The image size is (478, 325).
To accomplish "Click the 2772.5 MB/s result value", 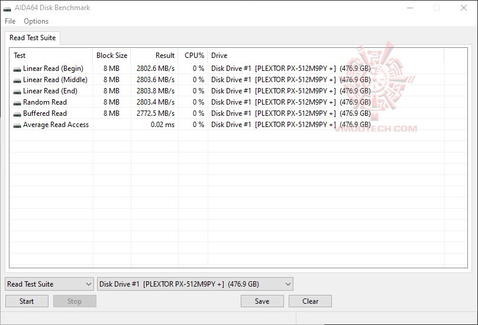I will pos(156,113).
